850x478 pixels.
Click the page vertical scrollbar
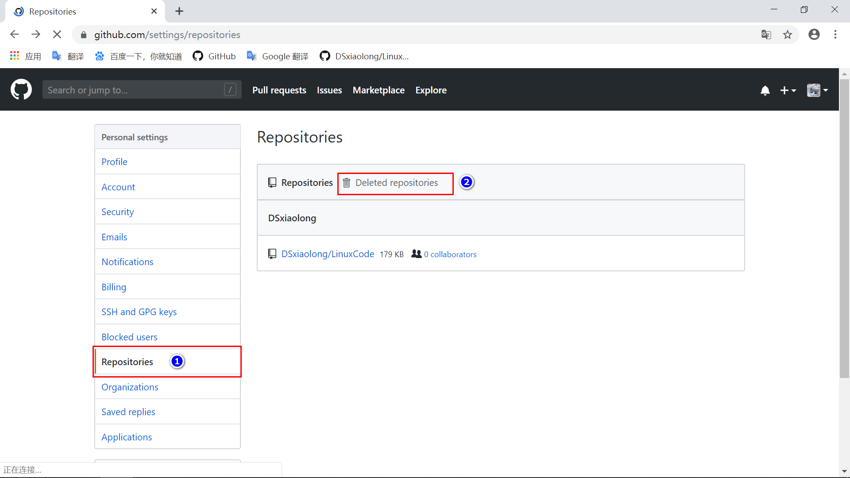click(844, 228)
